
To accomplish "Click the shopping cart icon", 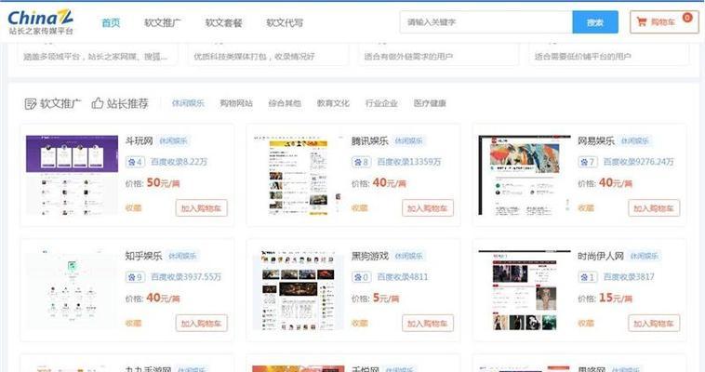I will click(642, 21).
